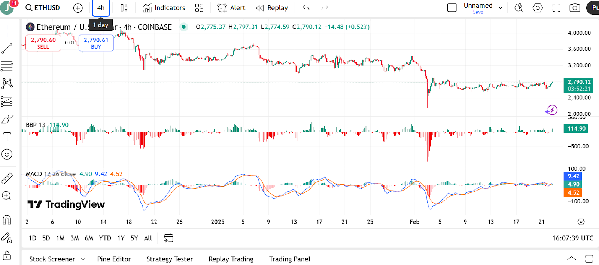Maximize the bottom panel
The height and width of the screenshot is (265, 599).
589,259
